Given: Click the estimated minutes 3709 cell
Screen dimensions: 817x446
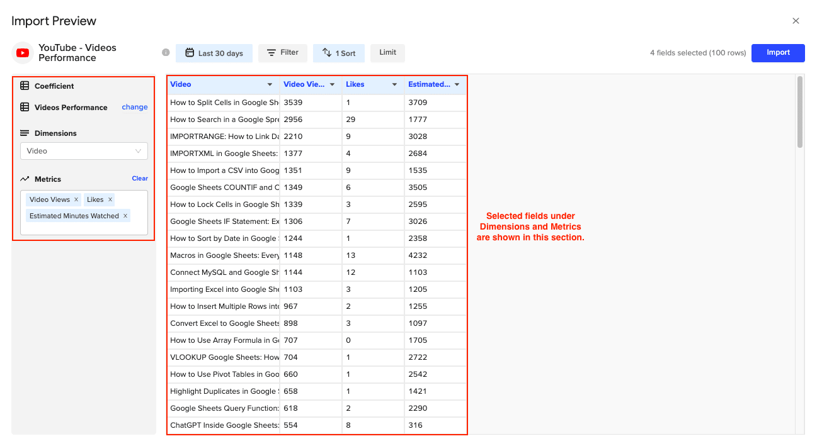Looking at the screenshot, I should click(x=436, y=103).
